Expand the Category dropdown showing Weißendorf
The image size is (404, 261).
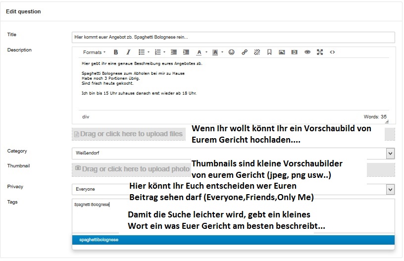click(390, 154)
